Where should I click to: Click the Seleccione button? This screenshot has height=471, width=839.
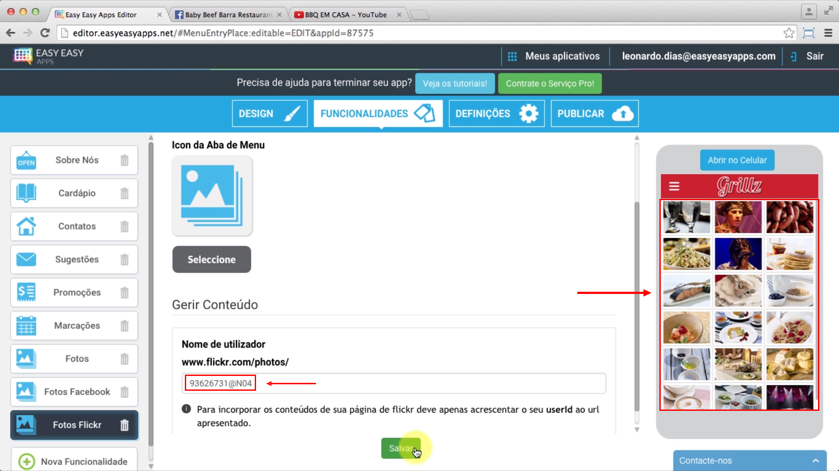[x=211, y=259]
